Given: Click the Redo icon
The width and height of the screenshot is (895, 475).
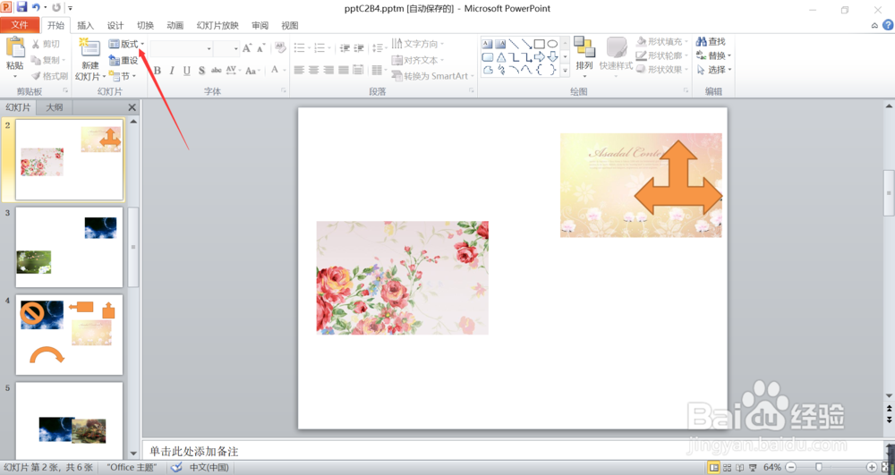Looking at the screenshot, I should click(55, 7).
